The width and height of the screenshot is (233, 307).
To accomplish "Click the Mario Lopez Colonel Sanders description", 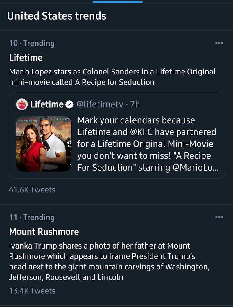I will 112,77.
